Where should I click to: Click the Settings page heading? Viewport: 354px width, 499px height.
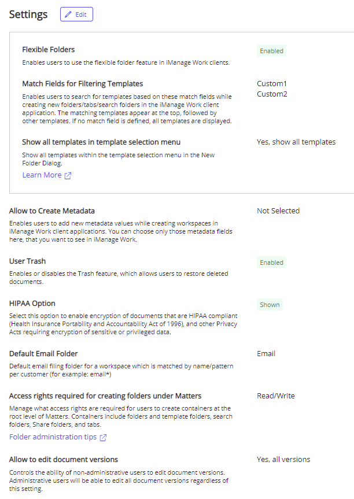coord(28,14)
